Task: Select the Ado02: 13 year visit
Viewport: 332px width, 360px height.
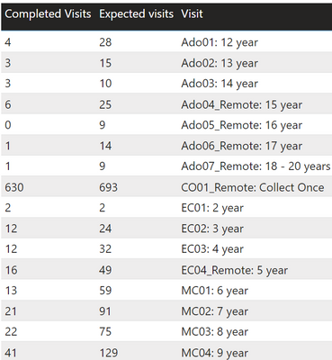Action: pos(220,63)
